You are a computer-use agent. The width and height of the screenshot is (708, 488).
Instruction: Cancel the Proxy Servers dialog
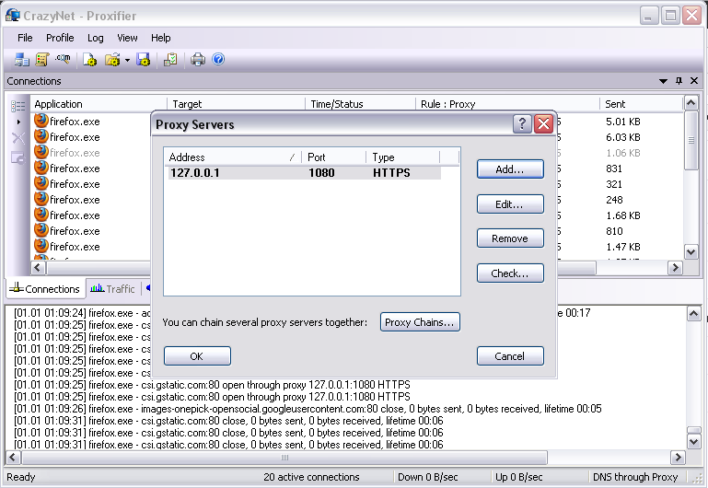tap(510, 355)
